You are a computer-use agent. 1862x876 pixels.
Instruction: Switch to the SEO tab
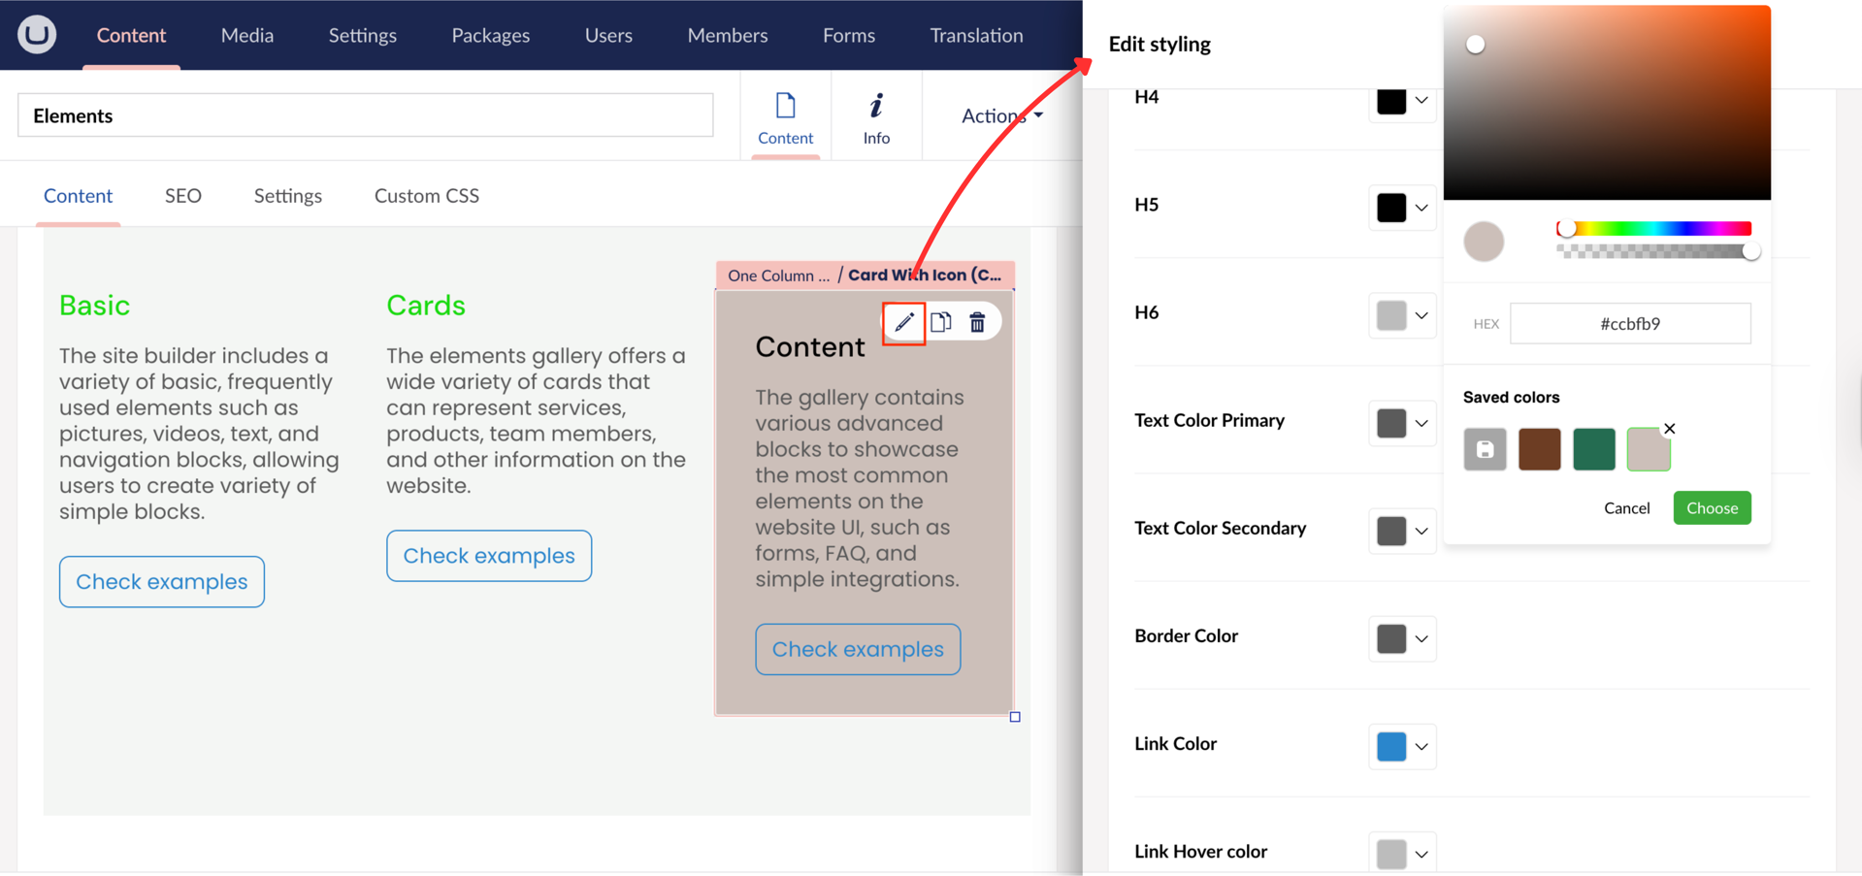tap(182, 196)
